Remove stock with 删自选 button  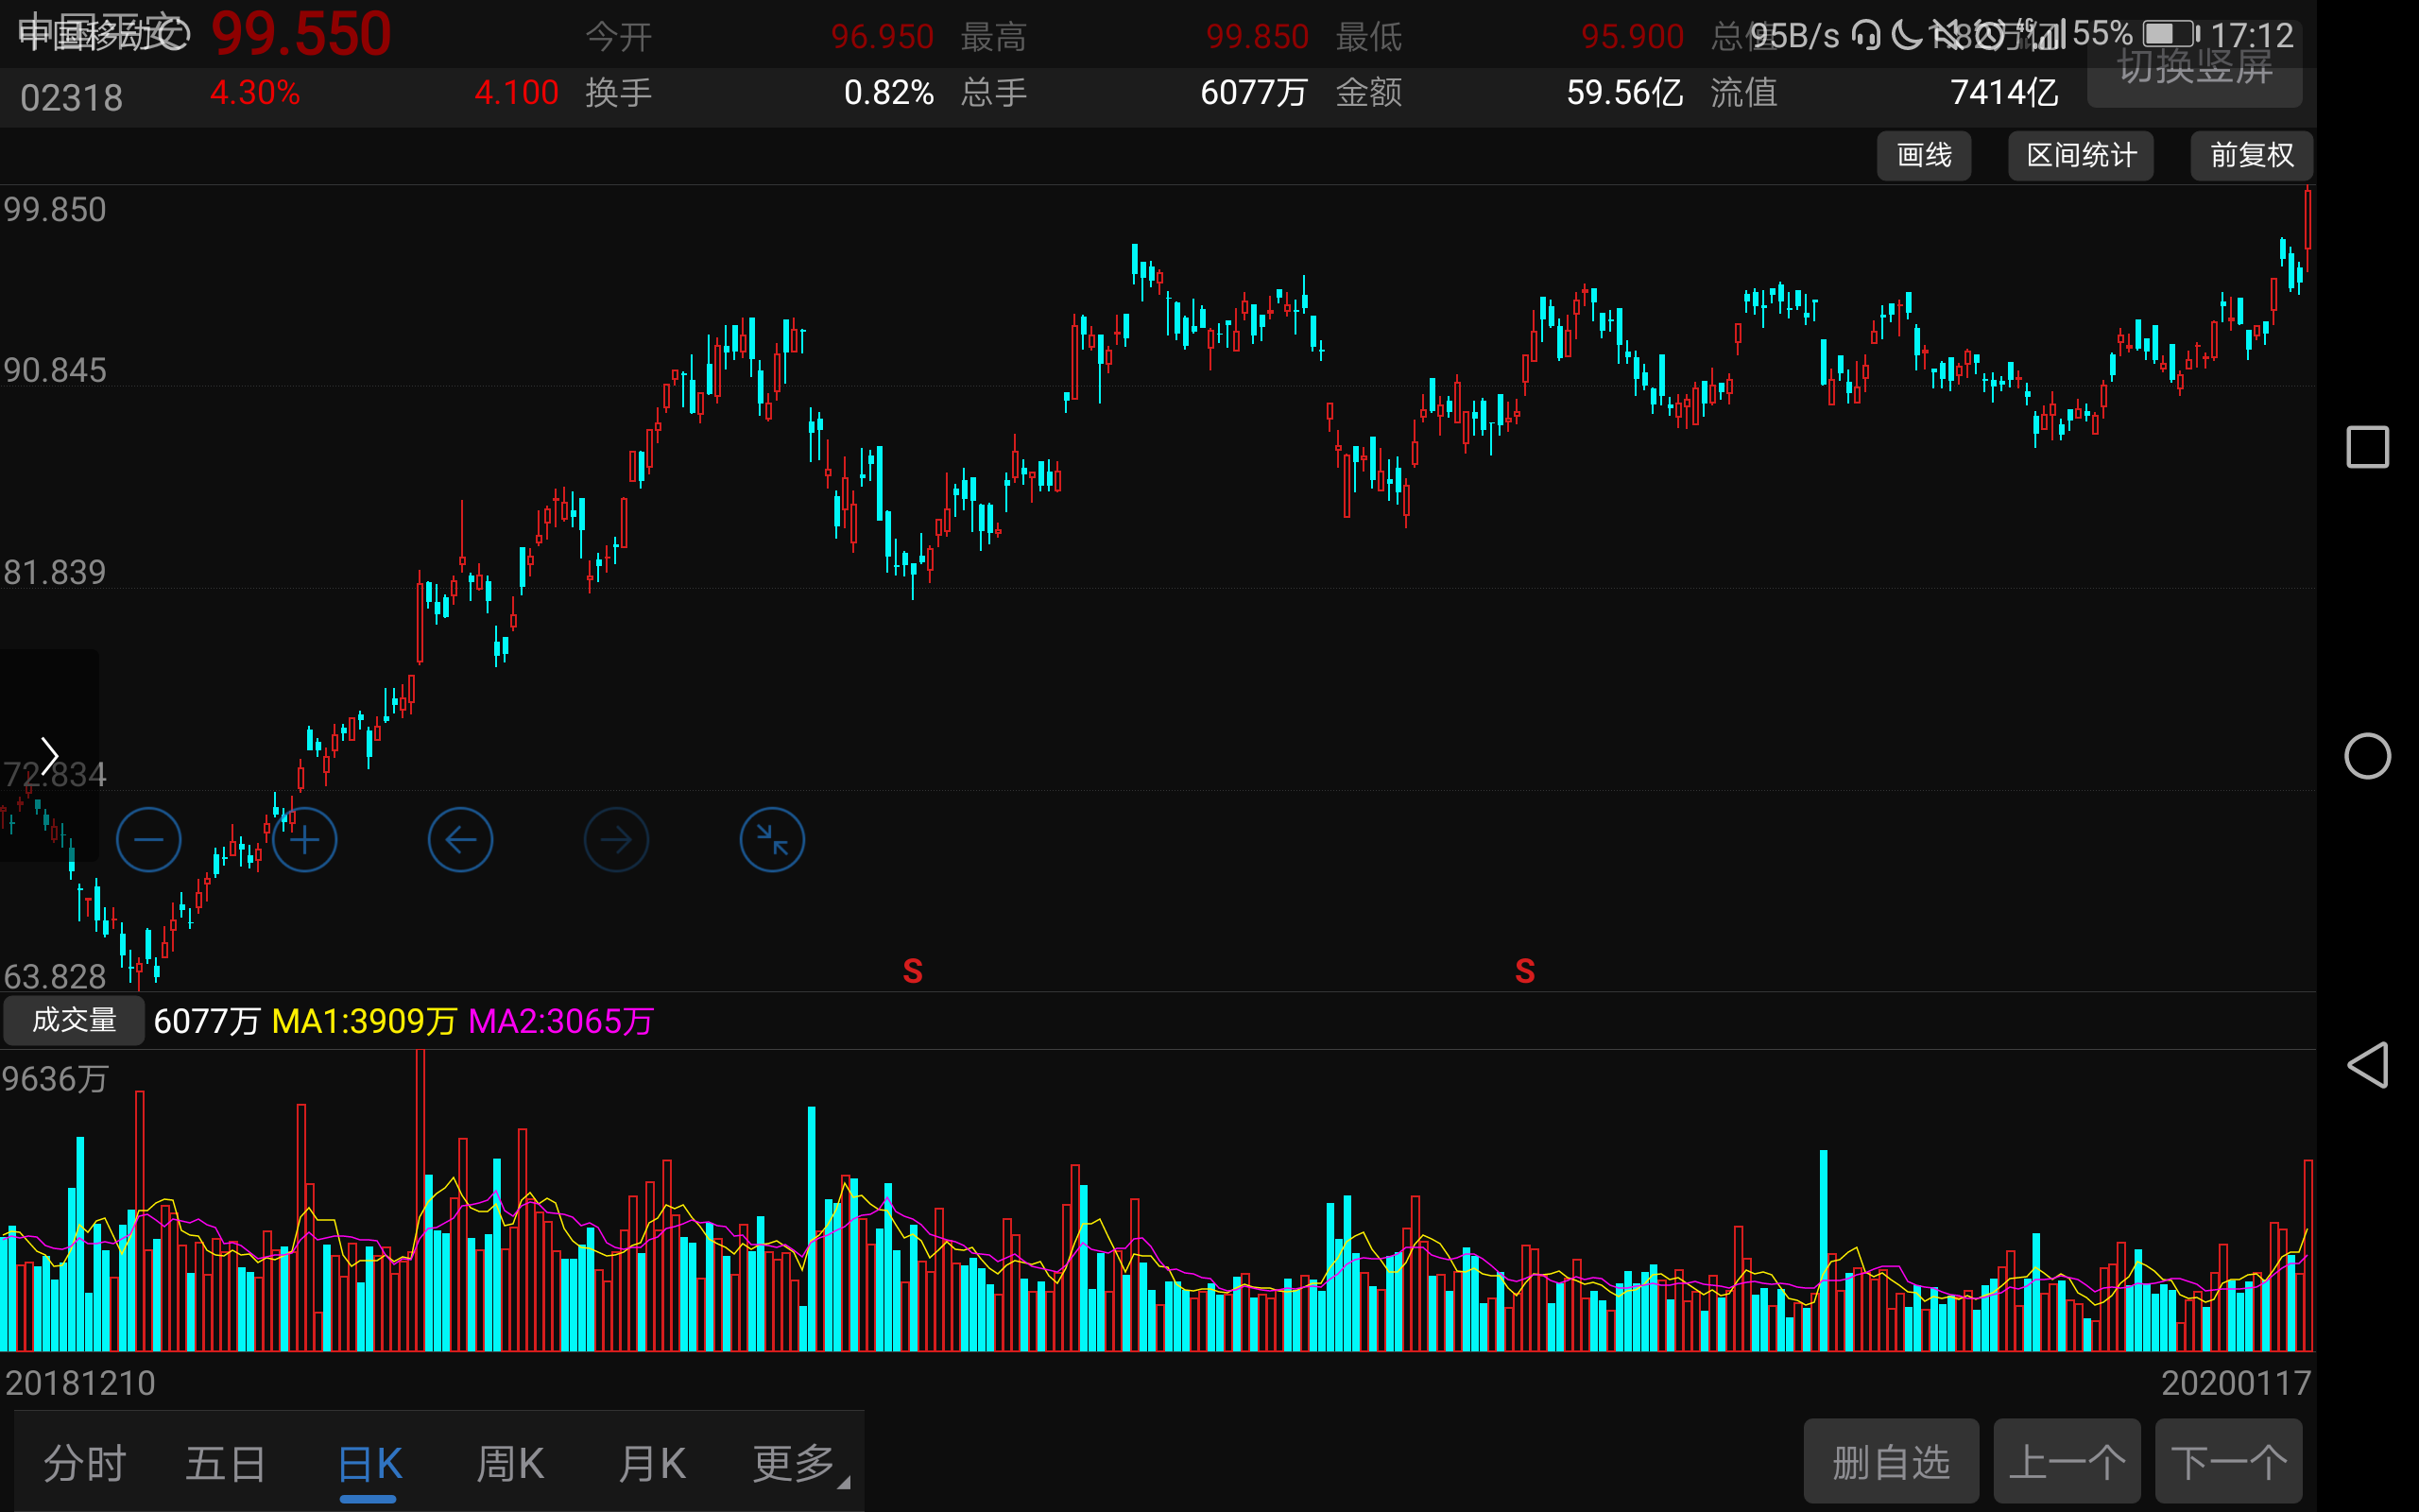tap(1891, 1461)
